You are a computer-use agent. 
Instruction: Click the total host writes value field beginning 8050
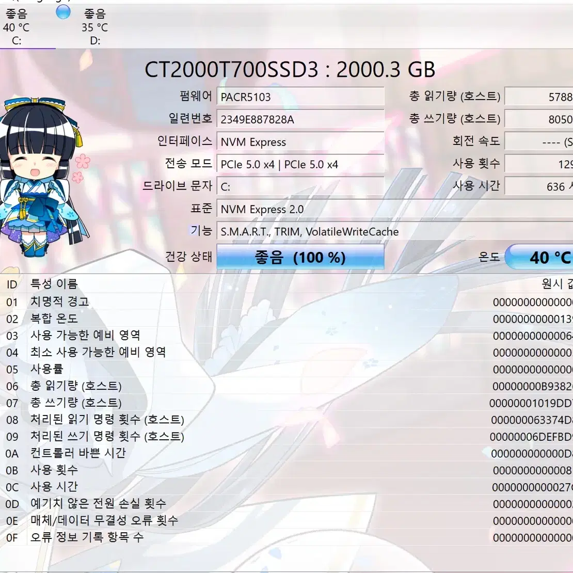pyautogui.click(x=539, y=119)
